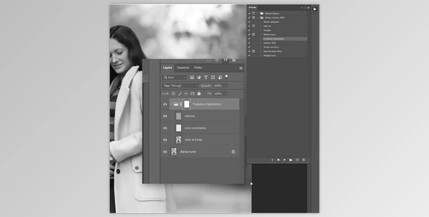Filter layers by pixel layers icon
This screenshot has width=429, height=217.
pos(192,77)
